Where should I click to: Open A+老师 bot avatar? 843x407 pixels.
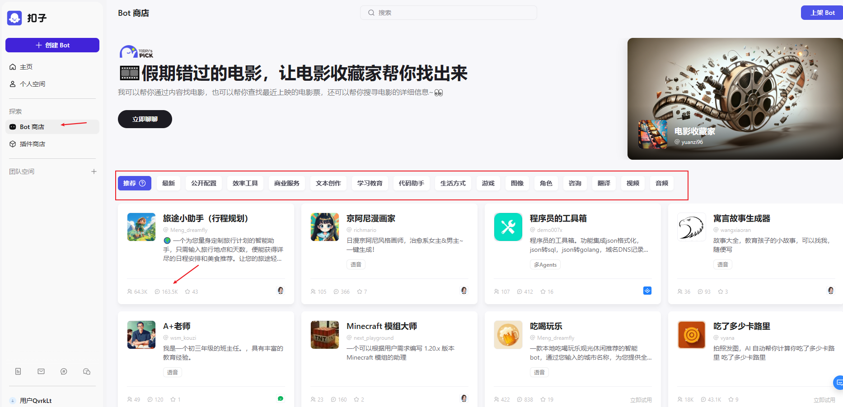pyautogui.click(x=141, y=335)
